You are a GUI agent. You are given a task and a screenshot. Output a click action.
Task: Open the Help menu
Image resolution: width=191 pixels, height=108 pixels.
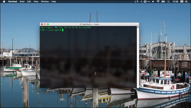pos(54,1)
